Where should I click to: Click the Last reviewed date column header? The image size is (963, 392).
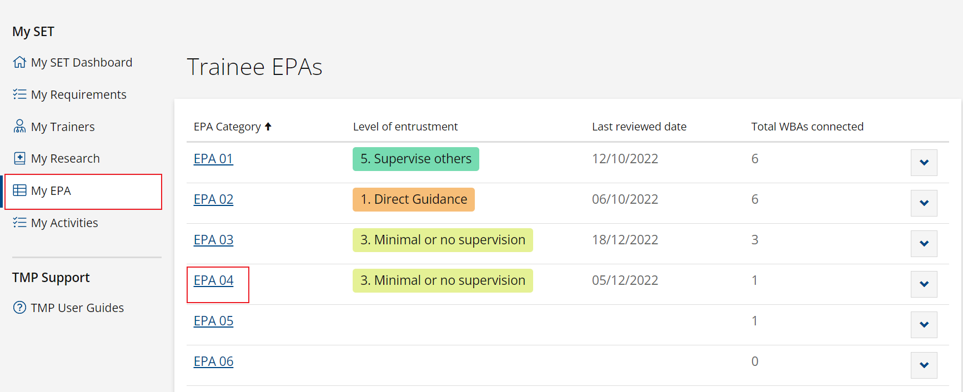(x=639, y=127)
